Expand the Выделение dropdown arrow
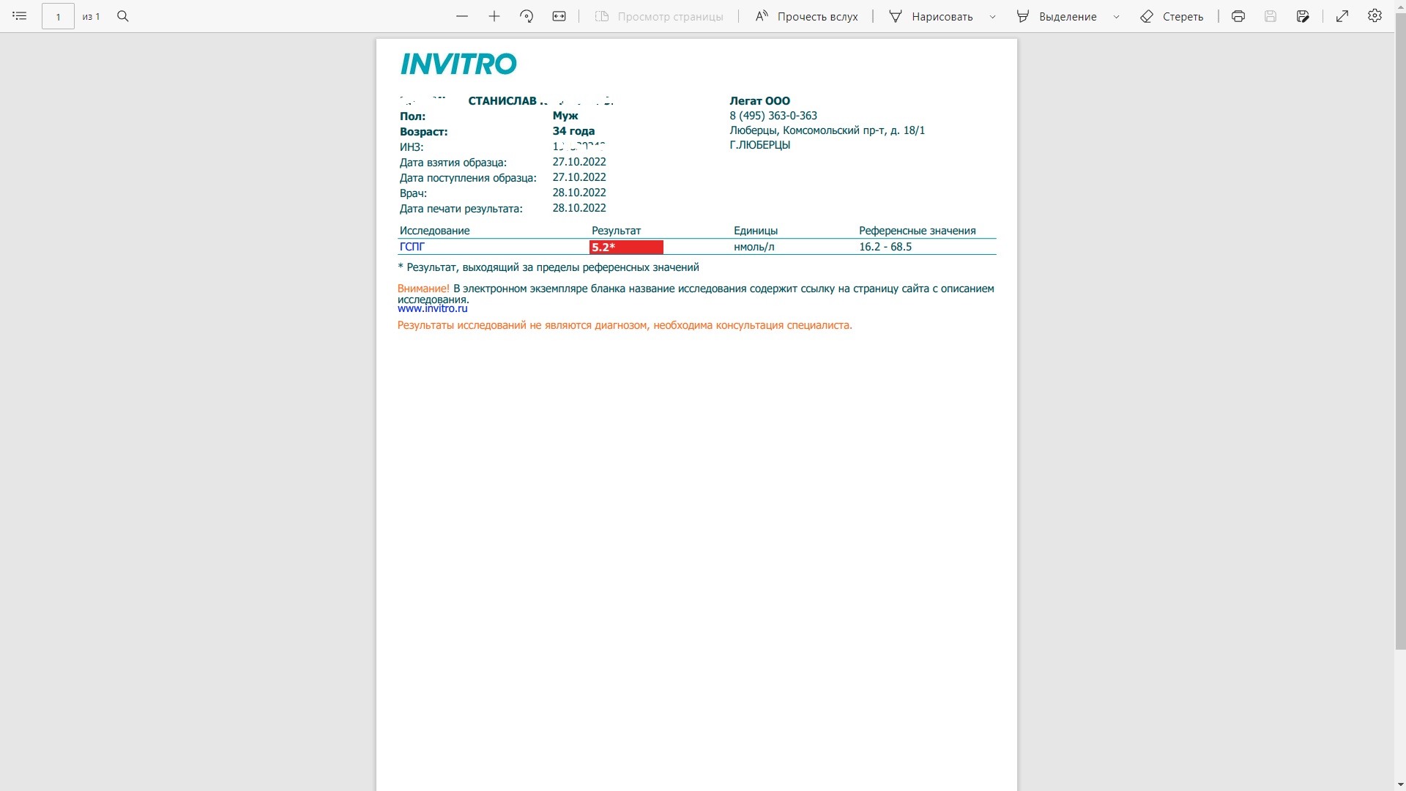Screen dimensions: 1406x791 tap(1117, 16)
